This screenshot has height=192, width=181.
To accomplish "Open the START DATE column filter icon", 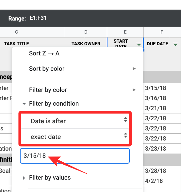I will click(139, 44).
